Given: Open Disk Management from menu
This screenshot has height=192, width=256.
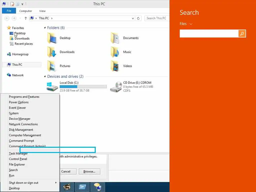Looking at the screenshot, I should pyautogui.click(x=21, y=130).
